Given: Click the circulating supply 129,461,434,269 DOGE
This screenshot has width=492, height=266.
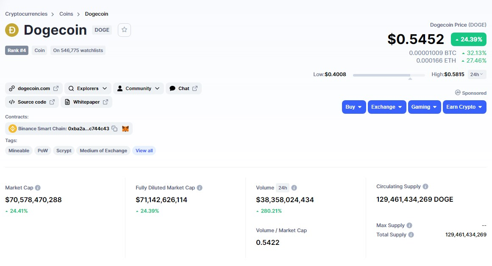Looking at the screenshot, I should coord(415,199).
